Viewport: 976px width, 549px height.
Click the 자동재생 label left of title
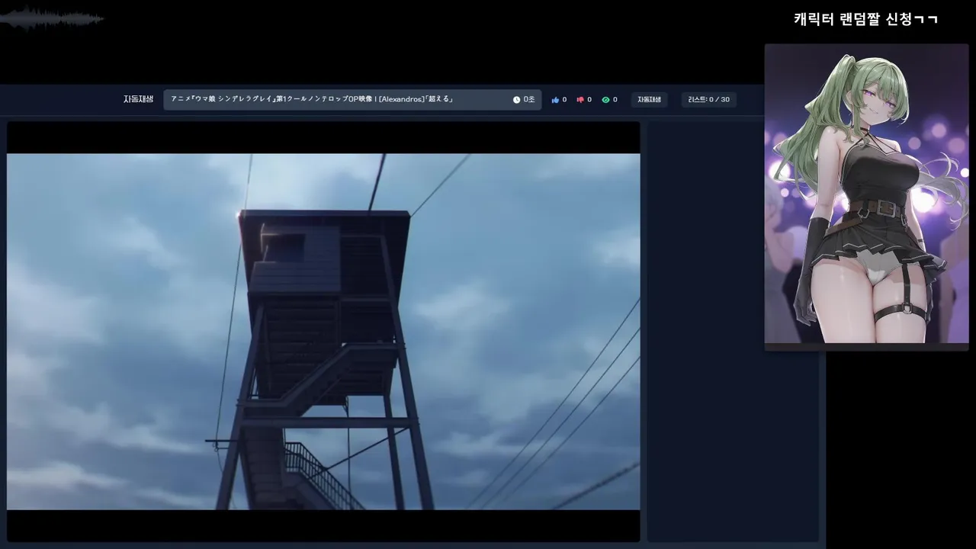coord(139,100)
